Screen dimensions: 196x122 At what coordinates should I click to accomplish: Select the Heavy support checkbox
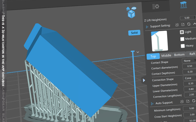(183, 46)
